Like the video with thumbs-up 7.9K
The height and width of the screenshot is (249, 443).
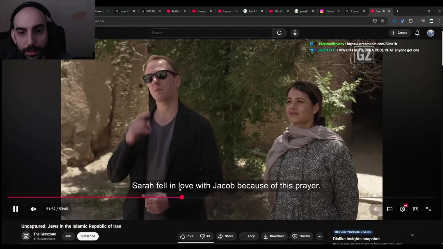click(187, 236)
